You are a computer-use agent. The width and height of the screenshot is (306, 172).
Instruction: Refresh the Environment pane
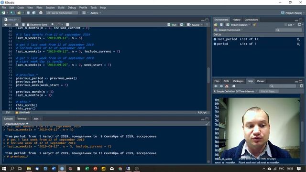(299, 25)
